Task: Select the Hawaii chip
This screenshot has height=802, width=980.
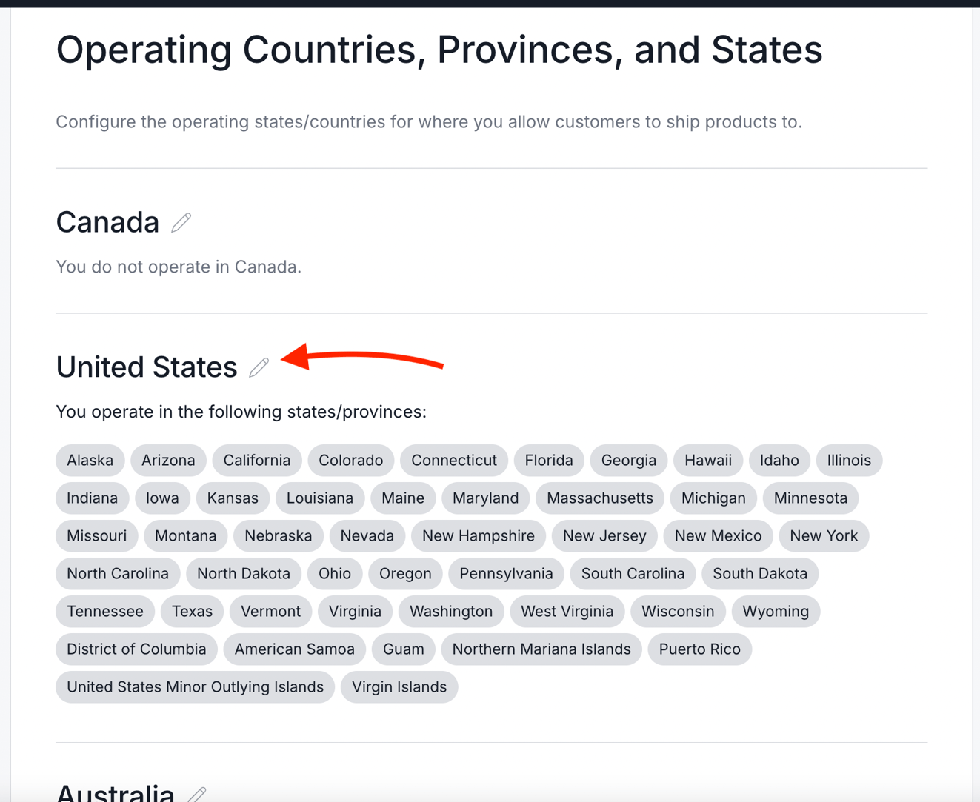Action: (x=707, y=460)
